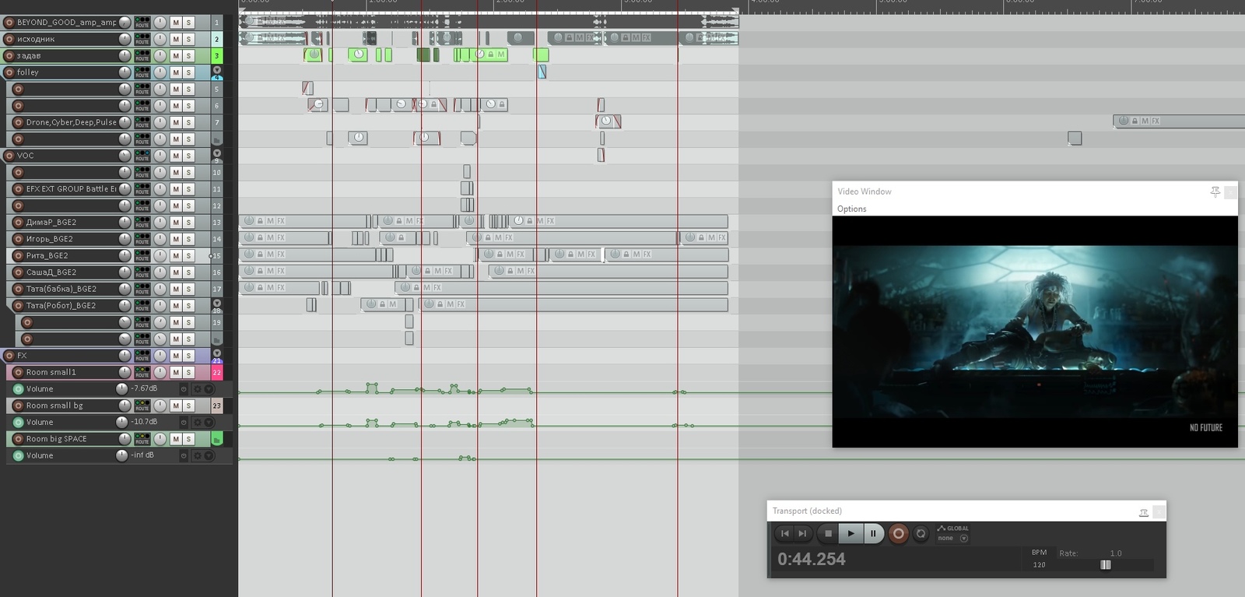Click the far-right Drone track media item
The image size is (1245, 597).
pyautogui.click(x=1179, y=121)
